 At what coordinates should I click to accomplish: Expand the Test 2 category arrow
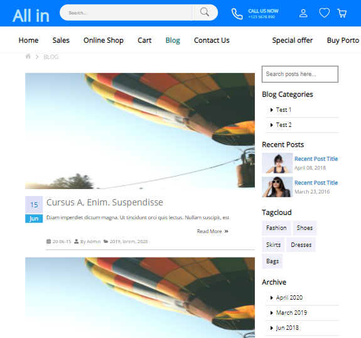coord(271,125)
